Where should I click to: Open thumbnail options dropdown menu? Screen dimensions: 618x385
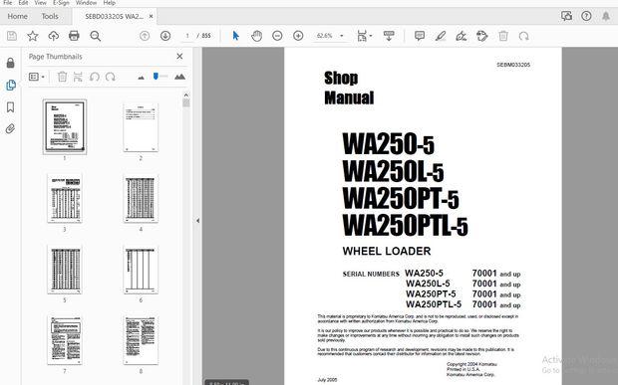point(37,77)
